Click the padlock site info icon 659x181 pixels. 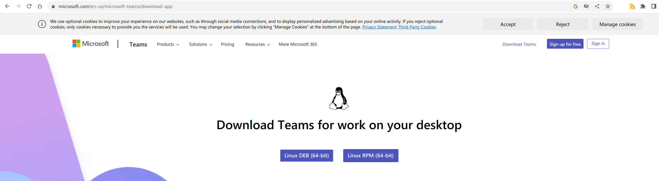(53, 6)
